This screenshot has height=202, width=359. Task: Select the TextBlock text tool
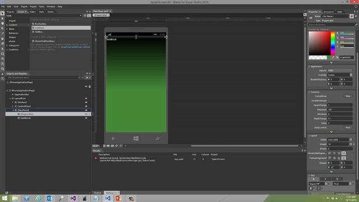[x=2, y=64]
